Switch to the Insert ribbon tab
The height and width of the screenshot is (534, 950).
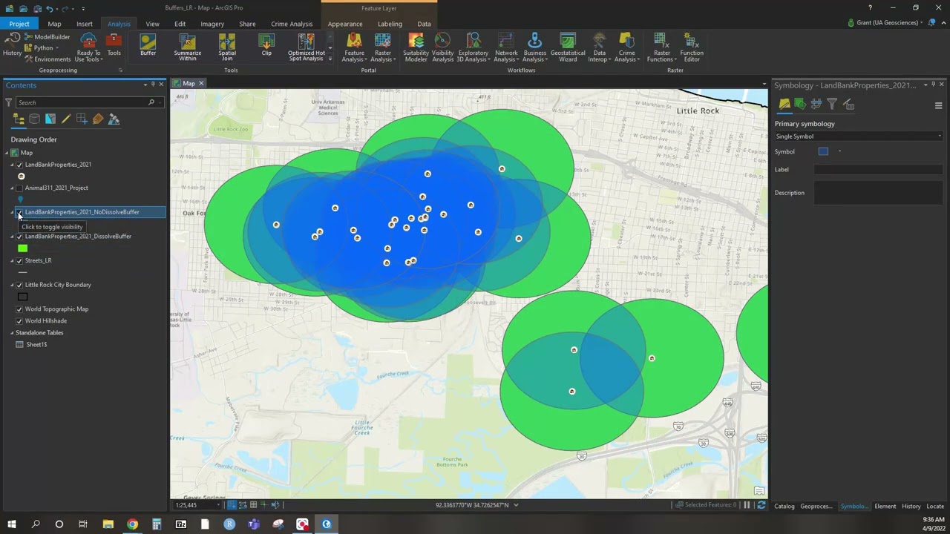pos(85,24)
